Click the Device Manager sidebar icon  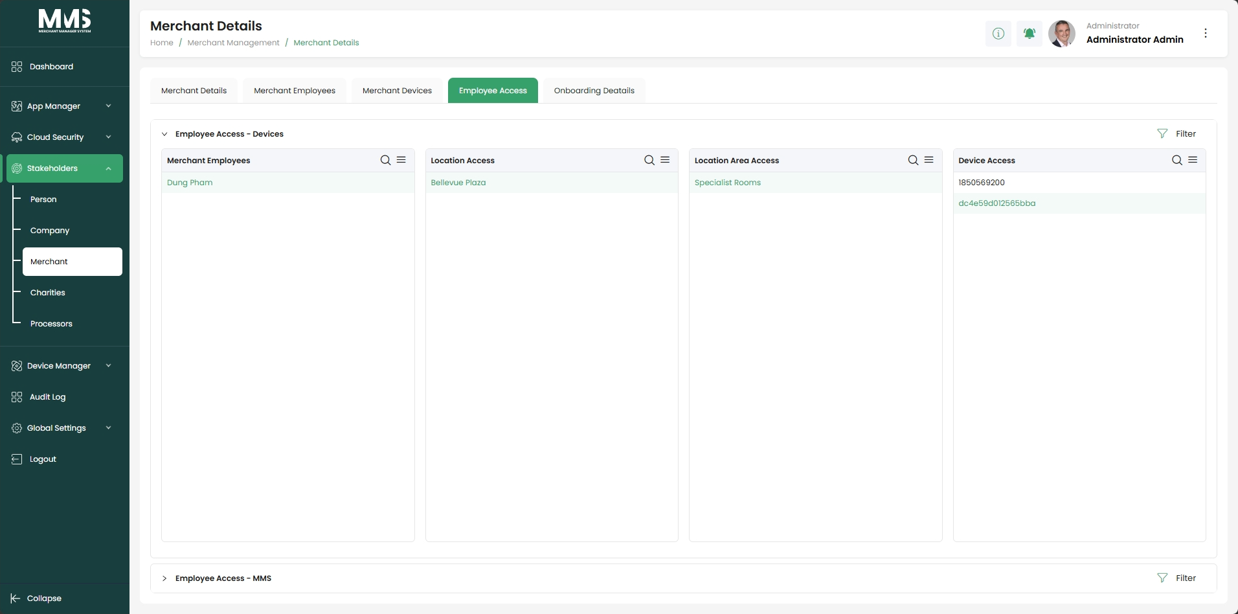[x=17, y=366]
